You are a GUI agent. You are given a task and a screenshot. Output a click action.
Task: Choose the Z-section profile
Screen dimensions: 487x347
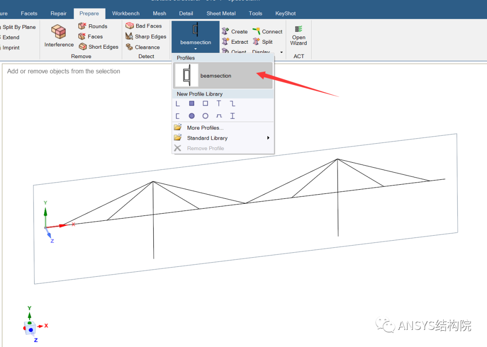233,103
